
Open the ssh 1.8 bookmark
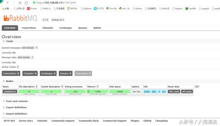click(x=124, y=9)
